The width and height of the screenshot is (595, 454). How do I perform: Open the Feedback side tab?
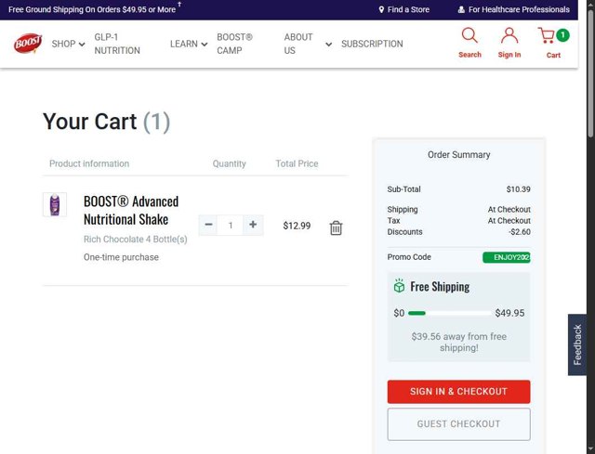tap(576, 344)
